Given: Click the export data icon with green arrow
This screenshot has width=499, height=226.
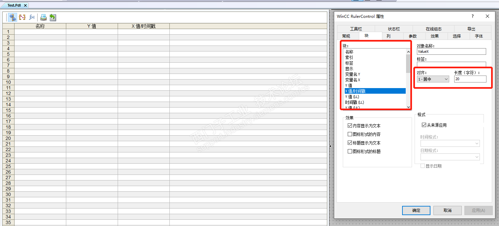Looking at the screenshot, I should tap(53, 17).
